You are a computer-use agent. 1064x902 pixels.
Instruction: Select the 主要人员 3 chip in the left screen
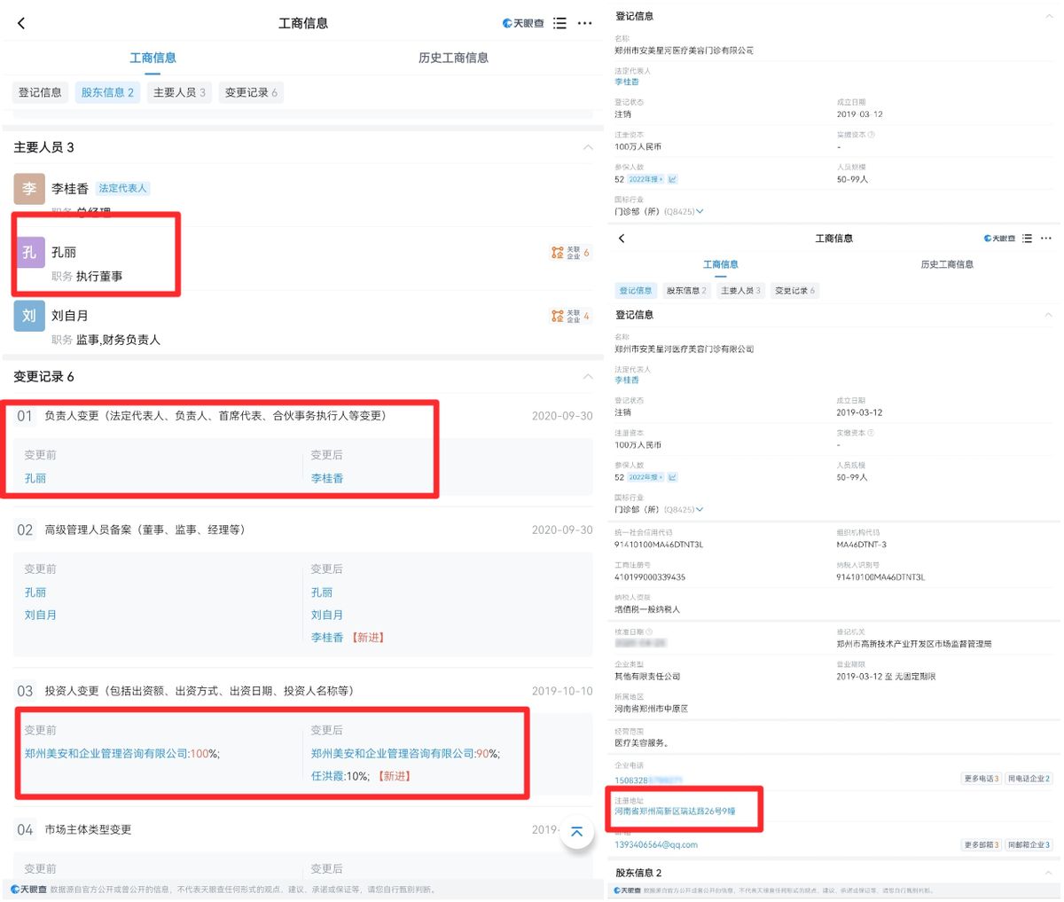click(179, 92)
